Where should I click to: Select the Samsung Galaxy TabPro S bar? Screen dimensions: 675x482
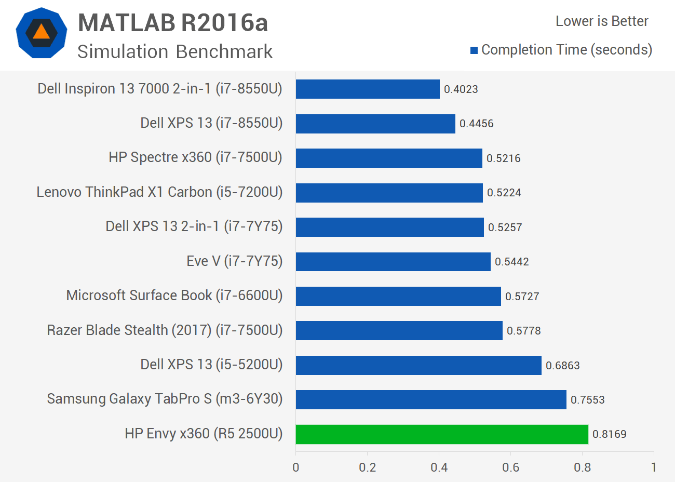[431, 399]
